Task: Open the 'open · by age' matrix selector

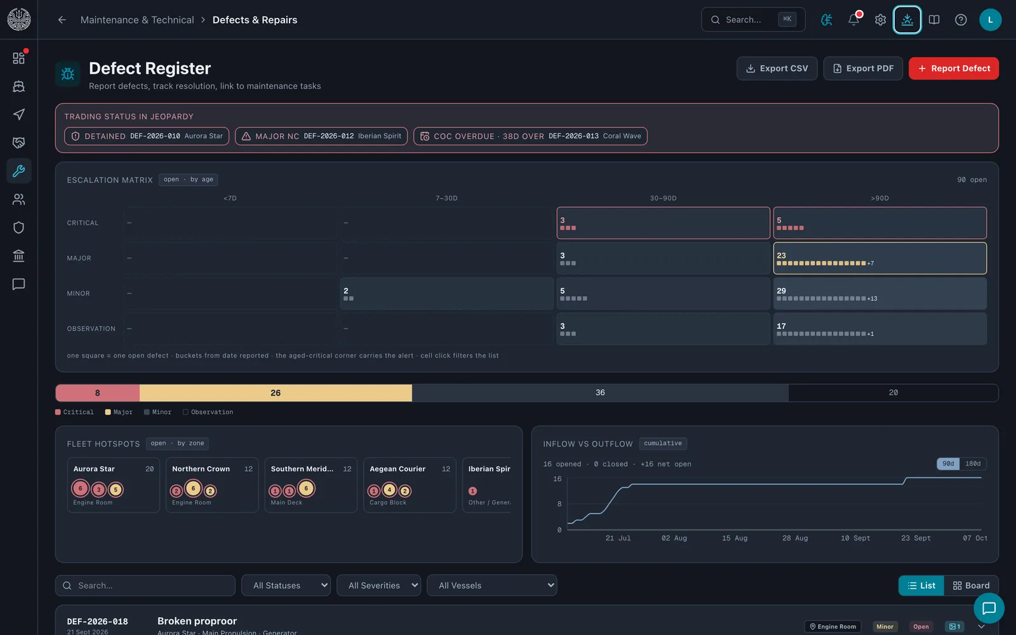Action: pyautogui.click(x=189, y=180)
